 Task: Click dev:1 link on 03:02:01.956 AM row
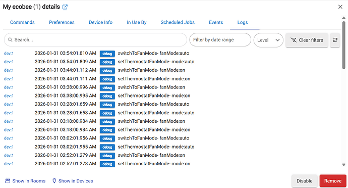(9, 138)
